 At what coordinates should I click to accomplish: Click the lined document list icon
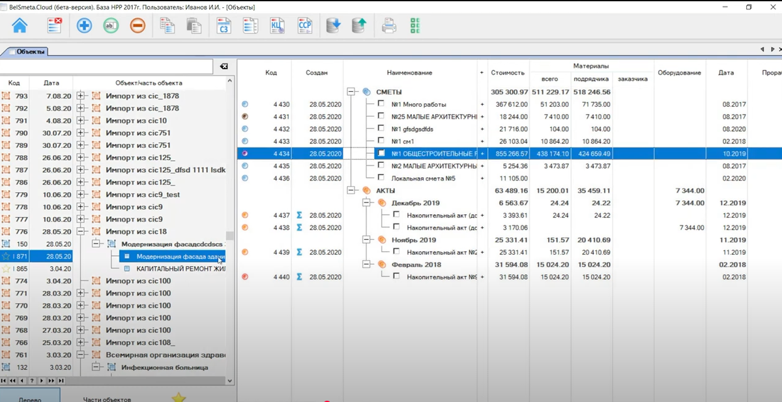250,26
